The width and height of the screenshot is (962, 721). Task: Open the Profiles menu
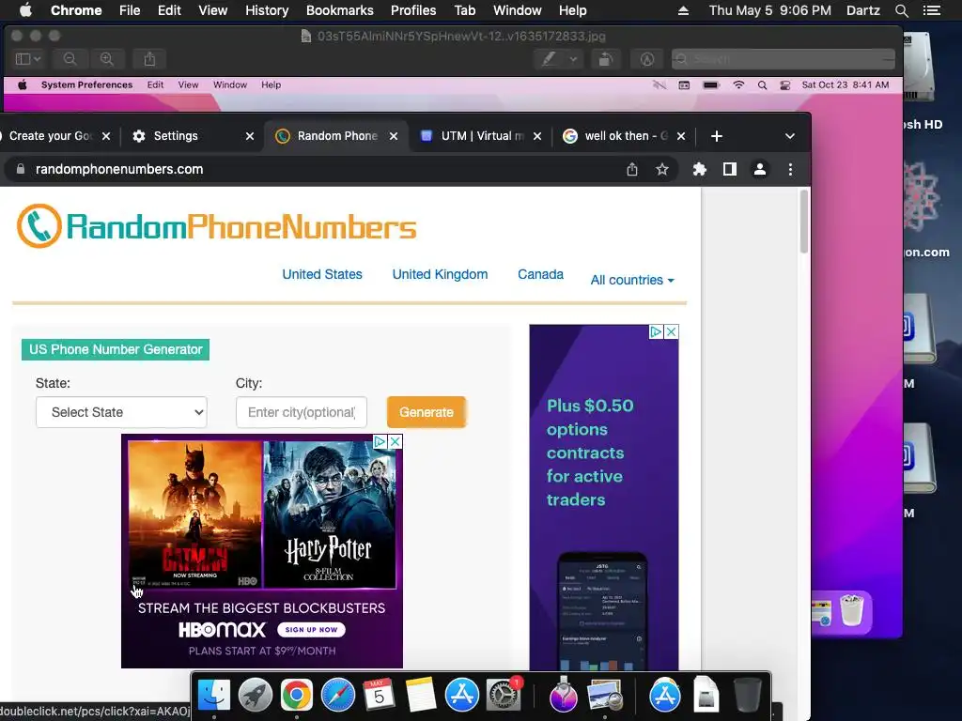(413, 10)
